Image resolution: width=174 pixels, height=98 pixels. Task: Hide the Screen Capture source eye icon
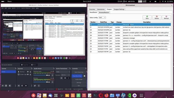pyautogui.click(x=28, y=74)
